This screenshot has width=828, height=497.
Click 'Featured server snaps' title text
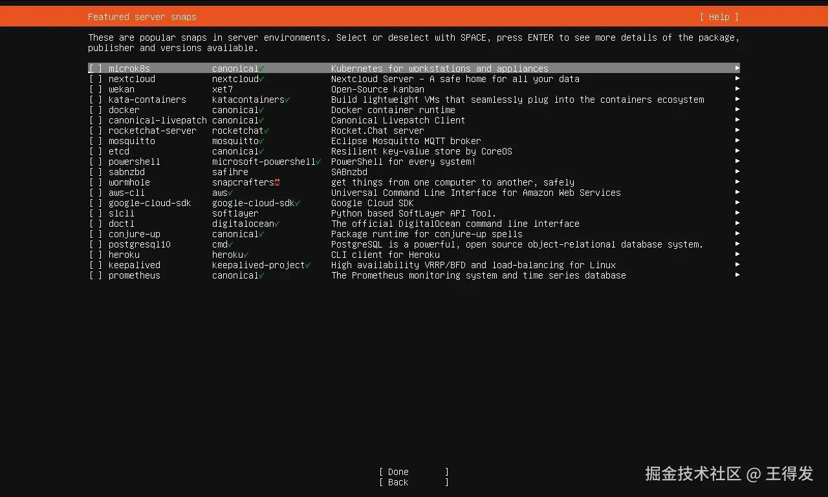[142, 17]
